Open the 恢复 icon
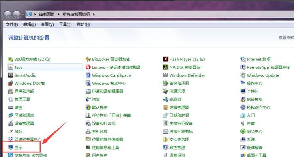 tap(88, 99)
